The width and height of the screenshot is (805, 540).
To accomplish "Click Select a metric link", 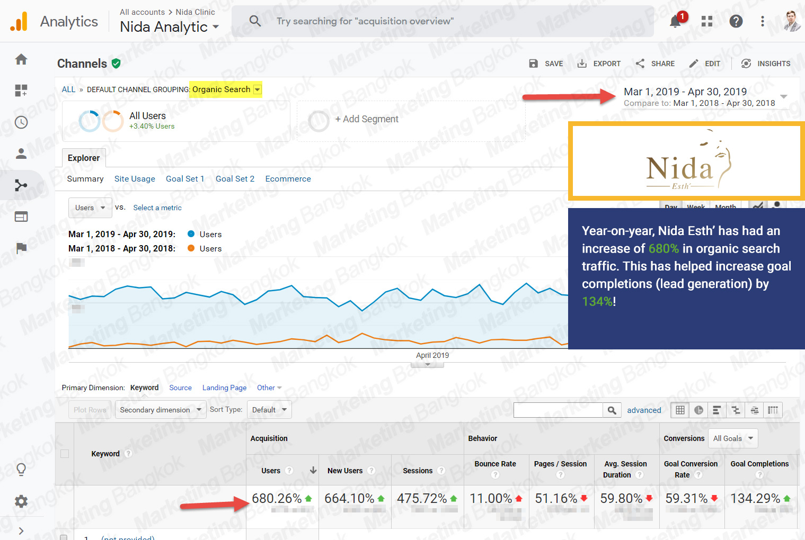I will point(157,208).
